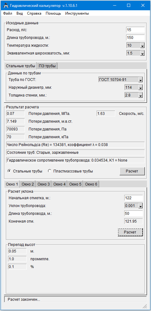The height and width of the screenshot is (311, 151).
Task: Open the Вид menu
Action: pyautogui.click(x=20, y=13)
